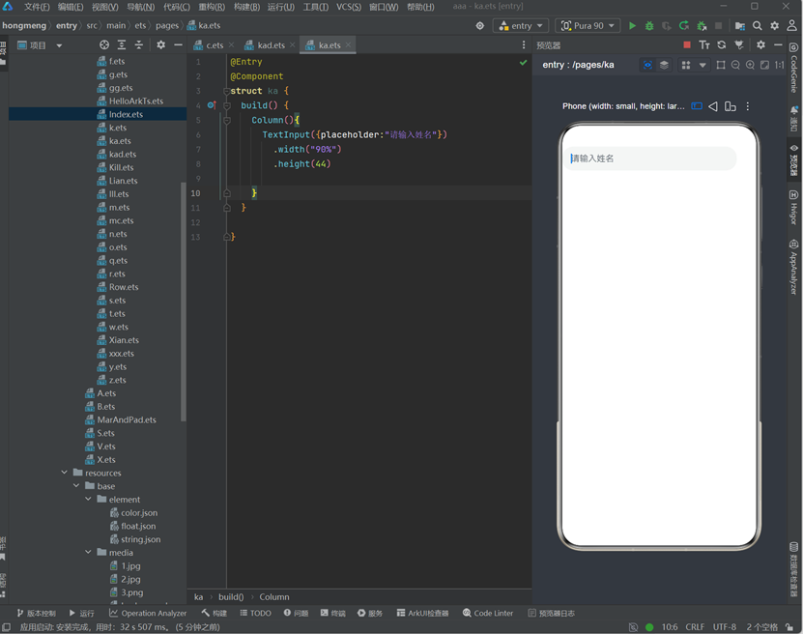Adjust previewer font size Tt icon
This screenshot has width=803, height=634.
click(x=704, y=45)
